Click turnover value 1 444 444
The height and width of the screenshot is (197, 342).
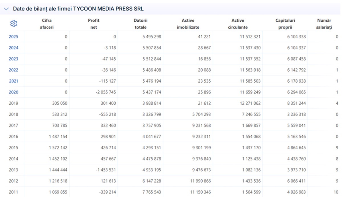coord(58,170)
